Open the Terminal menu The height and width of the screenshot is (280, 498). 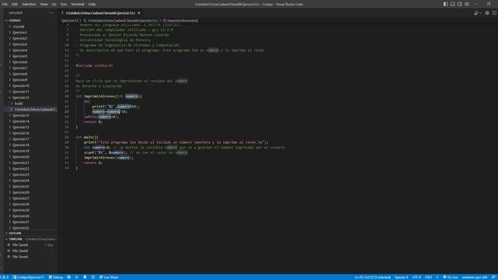click(x=78, y=4)
